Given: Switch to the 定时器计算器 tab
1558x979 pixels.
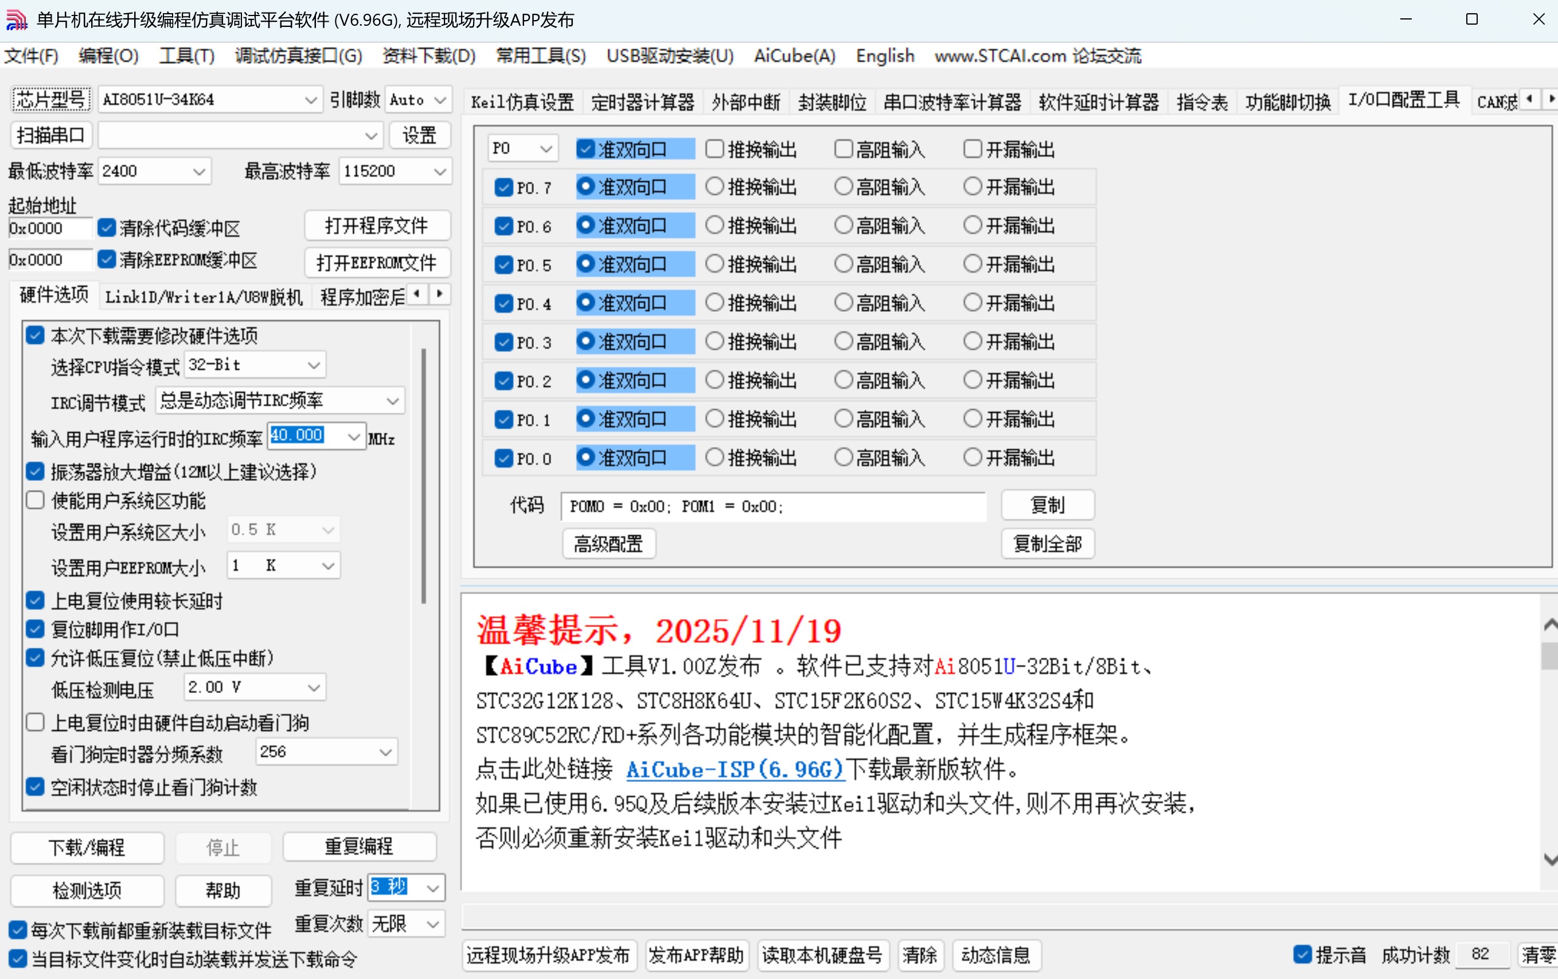Looking at the screenshot, I should [x=642, y=101].
